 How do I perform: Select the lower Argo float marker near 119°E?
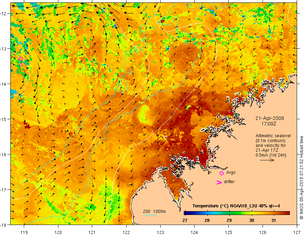(x=21, y=64)
